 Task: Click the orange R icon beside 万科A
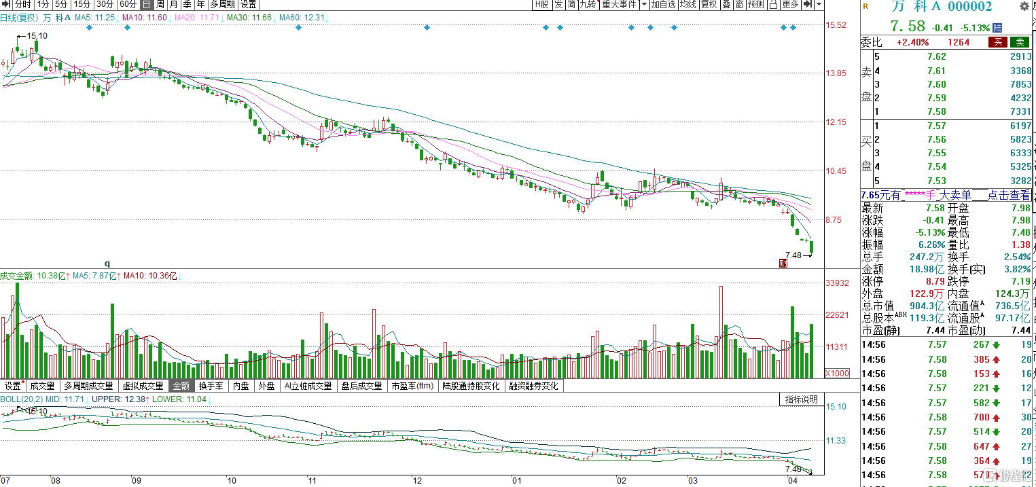tap(865, 7)
